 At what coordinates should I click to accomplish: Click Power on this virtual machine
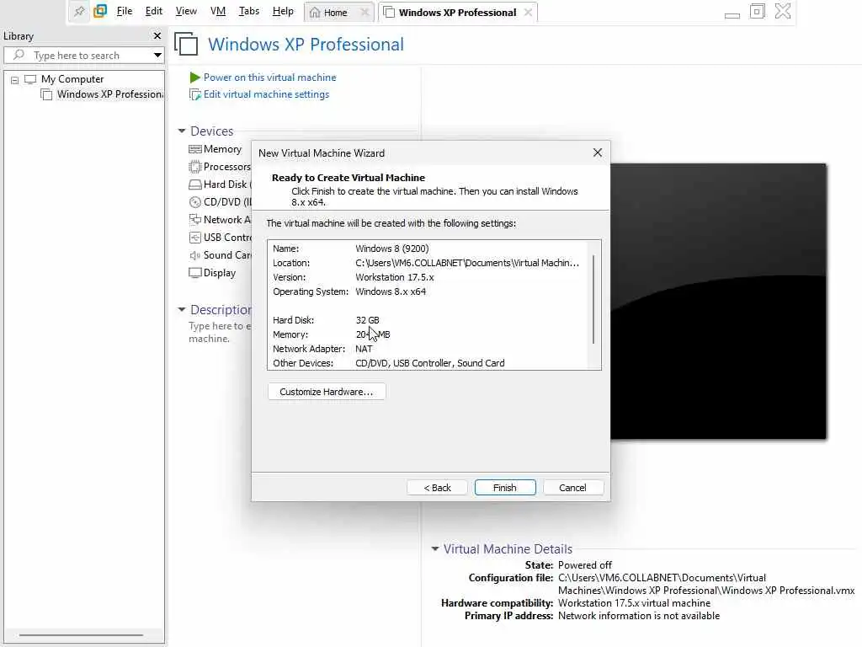[269, 77]
